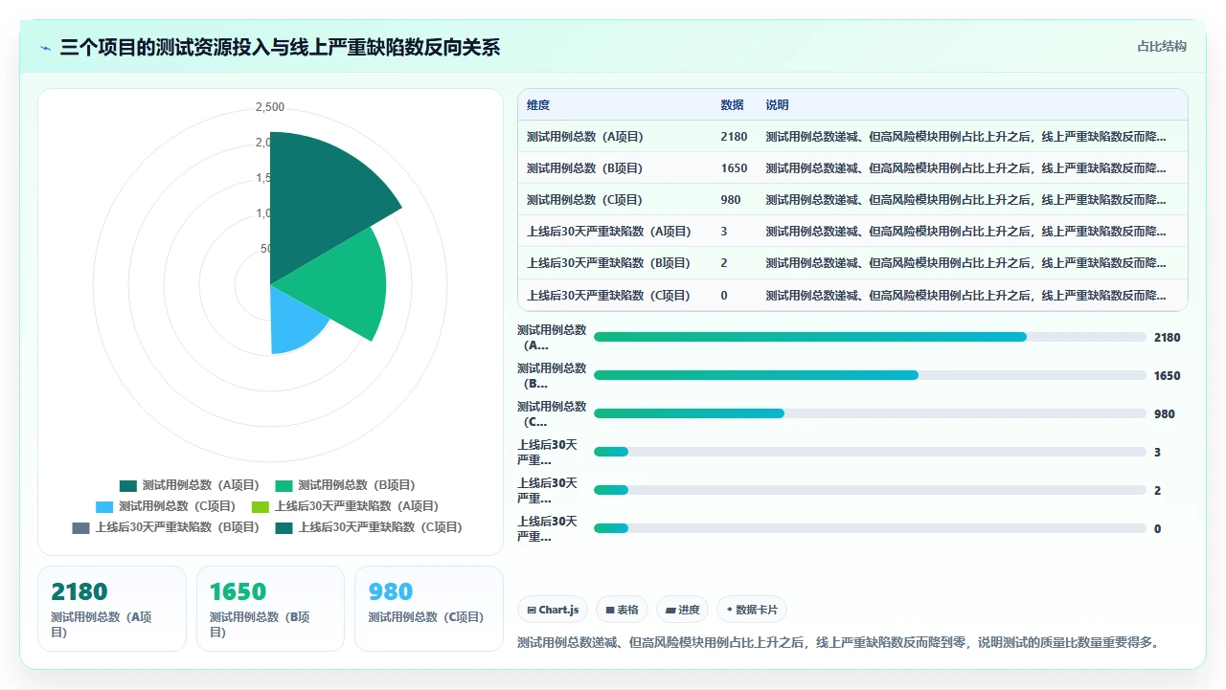This screenshot has width=1226, height=690.
Task: Click the 2,500 radial axis label
Action: (x=270, y=107)
